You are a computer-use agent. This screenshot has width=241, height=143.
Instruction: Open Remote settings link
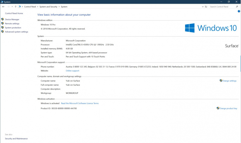click(12, 24)
